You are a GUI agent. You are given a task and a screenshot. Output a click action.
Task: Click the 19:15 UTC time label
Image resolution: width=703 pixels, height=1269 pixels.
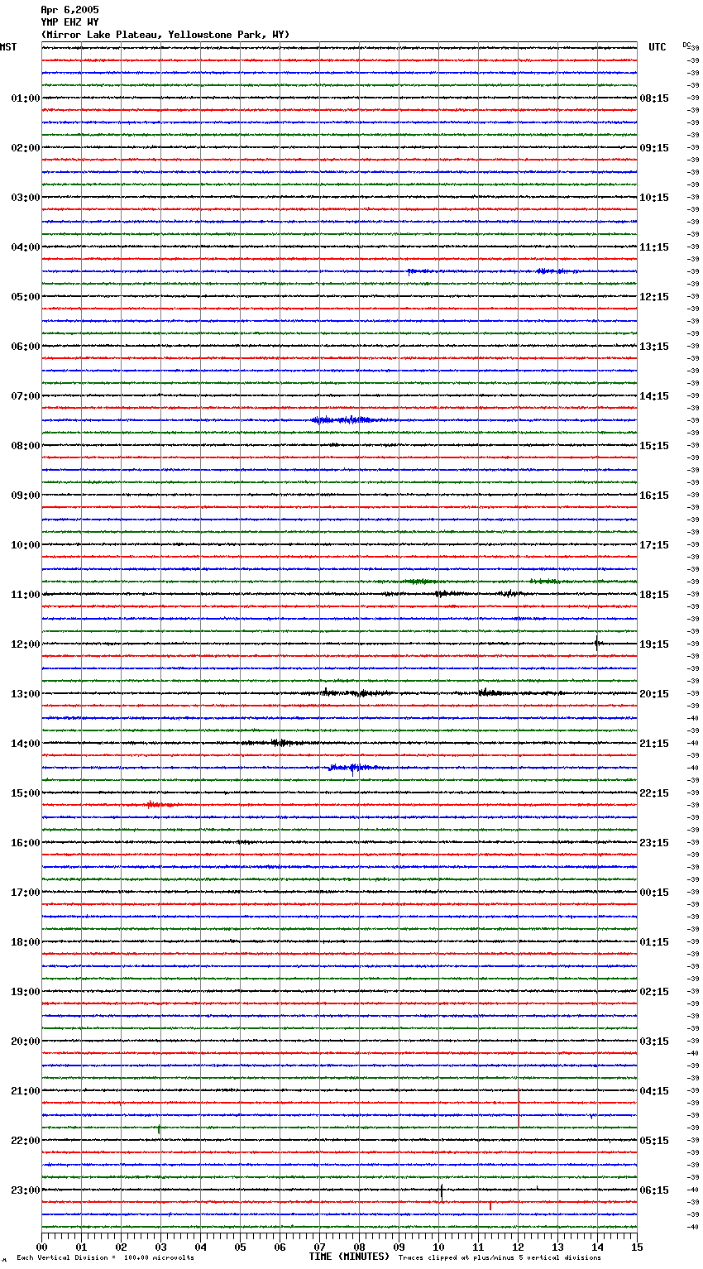coord(654,644)
